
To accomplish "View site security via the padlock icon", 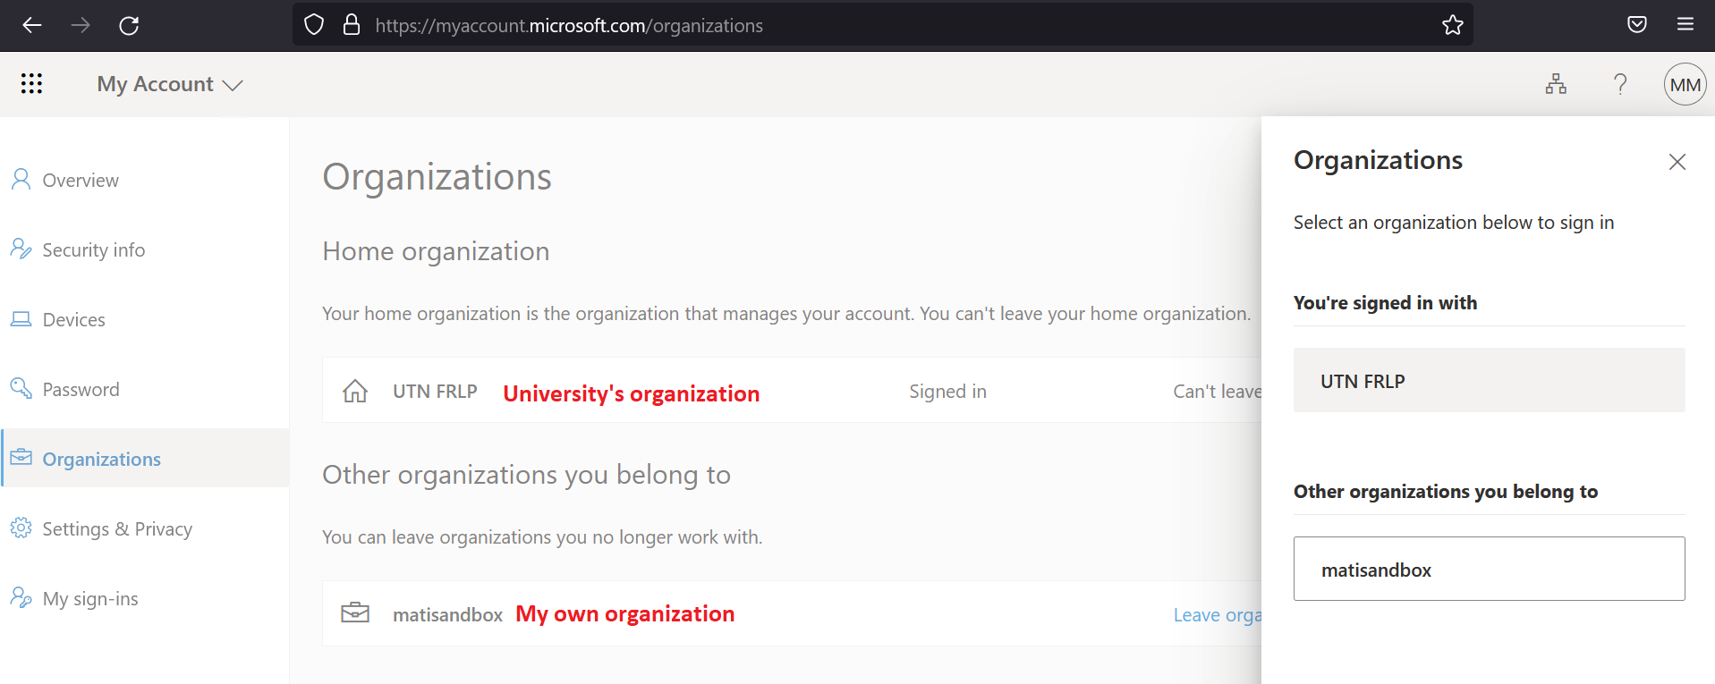I will coord(352,25).
